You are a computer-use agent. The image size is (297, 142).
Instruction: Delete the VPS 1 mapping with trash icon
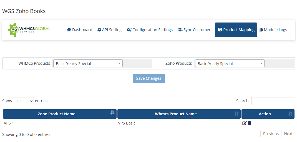(x=249, y=123)
